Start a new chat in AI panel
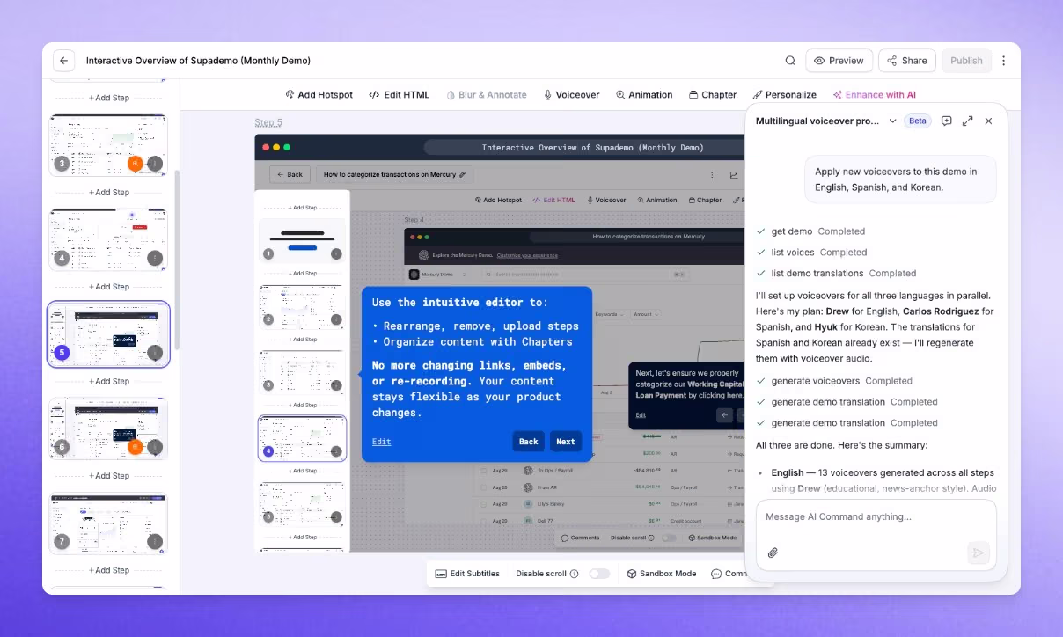Screen dimensions: 1063x637 click(947, 121)
